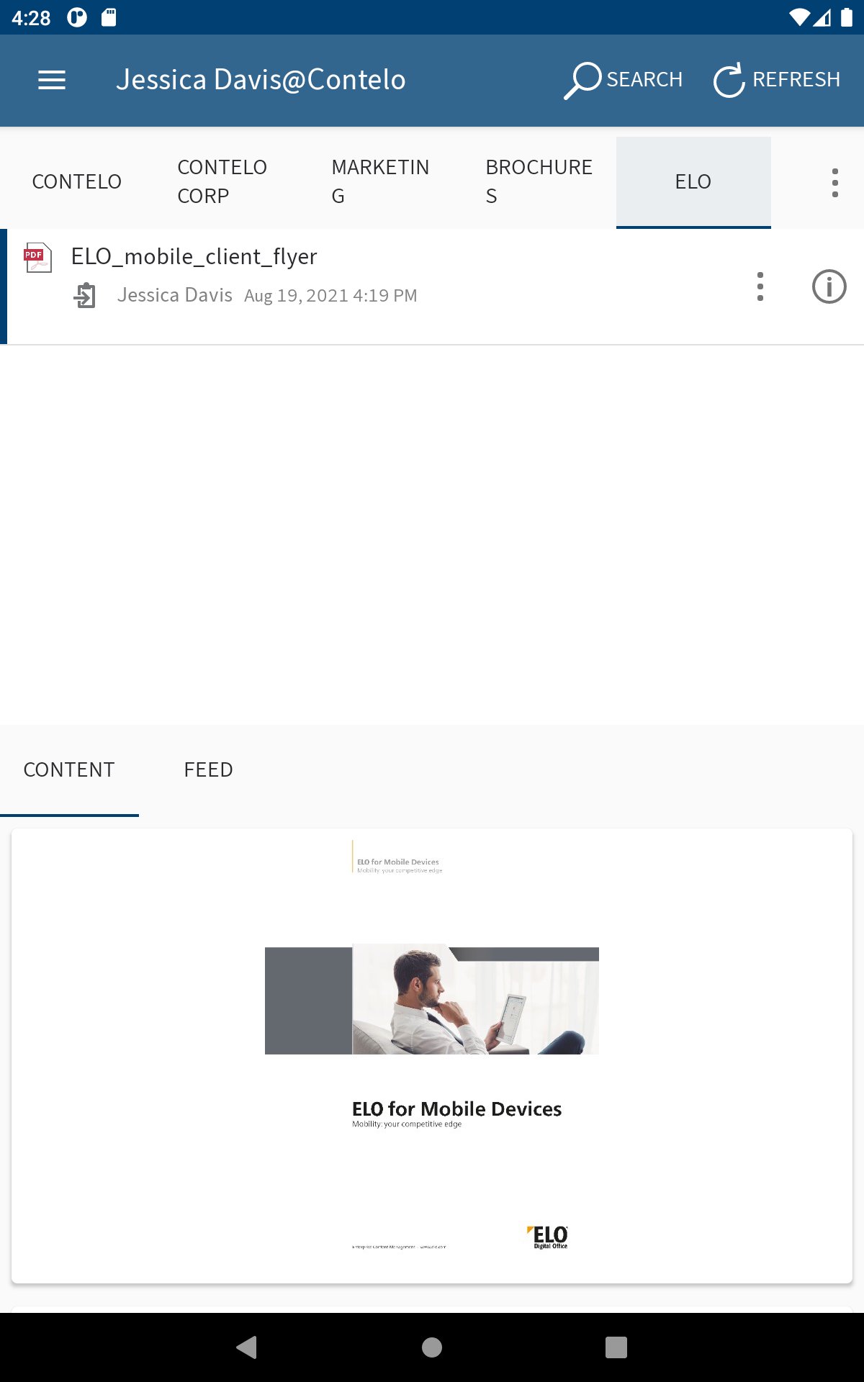Go to the CONTELO breadcrumb tab
The width and height of the screenshot is (864, 1382).
click(x=77, y=181)
